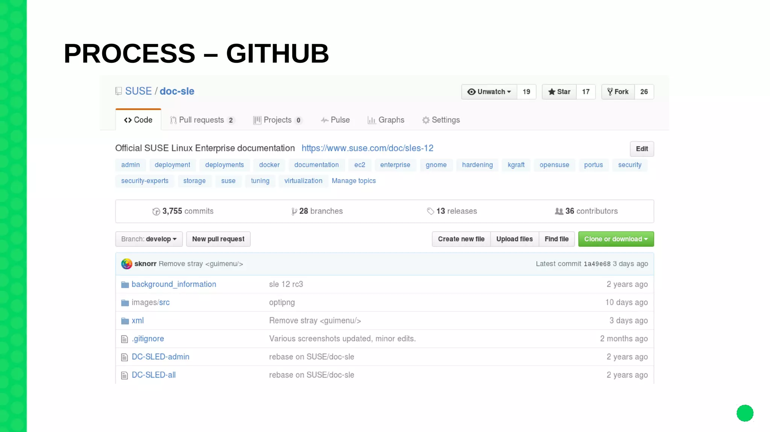Open latest commit hash 1a49e68
The width and height of the screenshot is (770, 432).
coord(597,264)
